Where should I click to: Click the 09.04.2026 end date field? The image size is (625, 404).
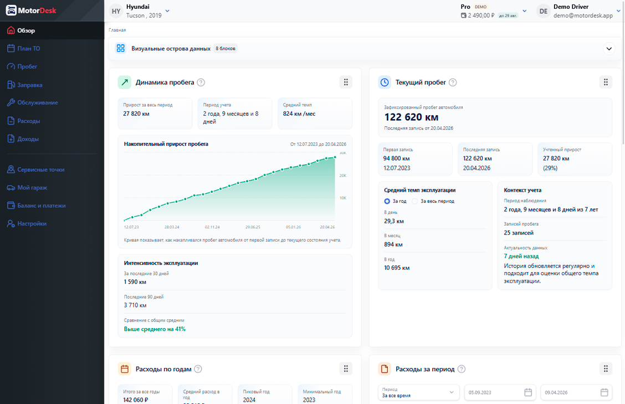[576, 392]
